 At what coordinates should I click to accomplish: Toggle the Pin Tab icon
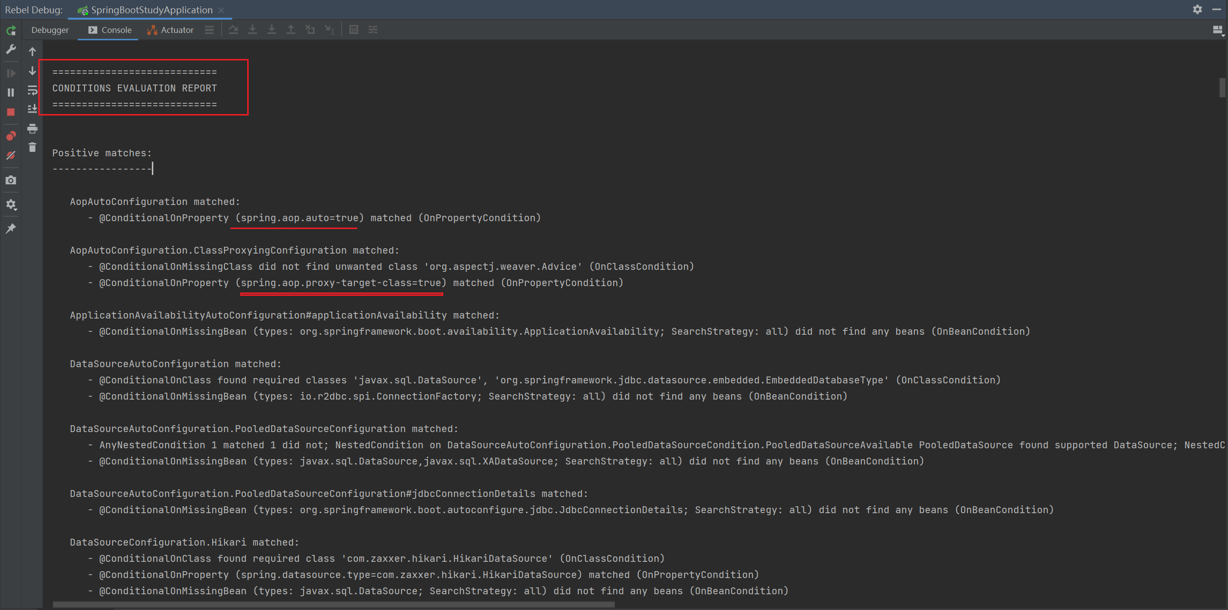click(x=11, y=229)
